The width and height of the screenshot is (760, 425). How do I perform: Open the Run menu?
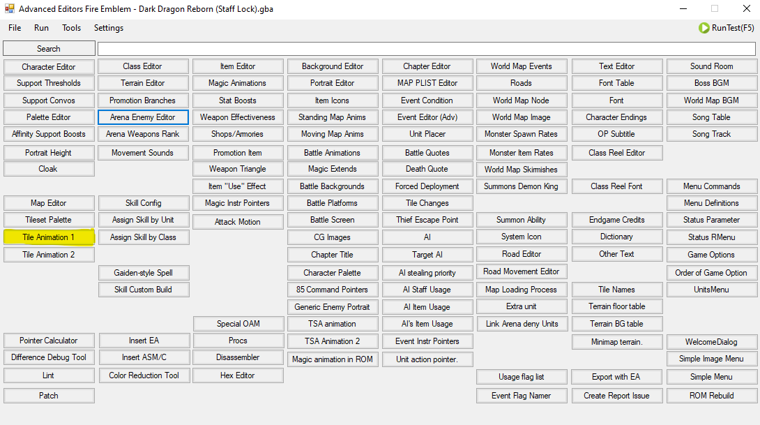coord(41,28)
